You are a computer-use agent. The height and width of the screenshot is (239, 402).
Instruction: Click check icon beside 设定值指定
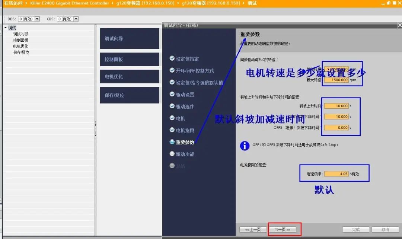[x=172, y=58]
